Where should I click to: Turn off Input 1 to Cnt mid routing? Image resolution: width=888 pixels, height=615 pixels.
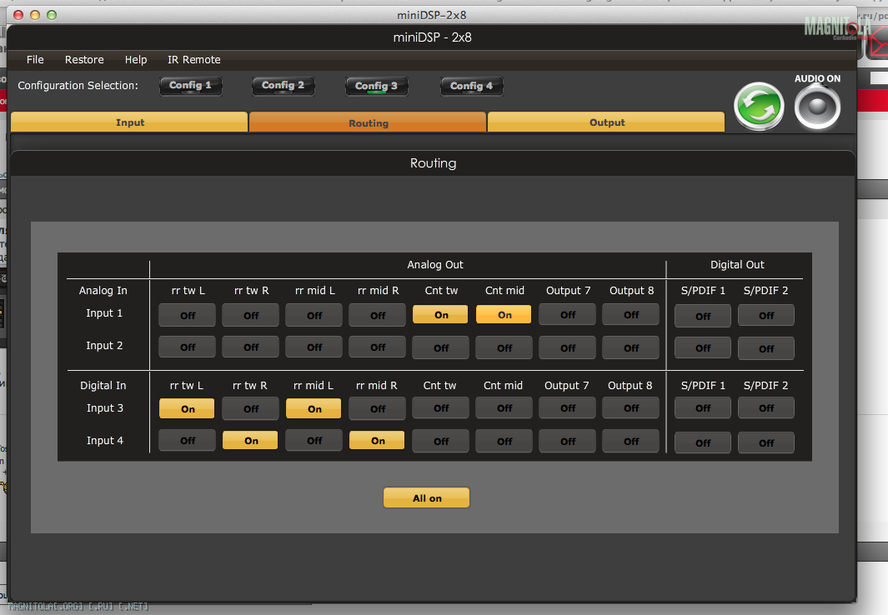(504, 314)
